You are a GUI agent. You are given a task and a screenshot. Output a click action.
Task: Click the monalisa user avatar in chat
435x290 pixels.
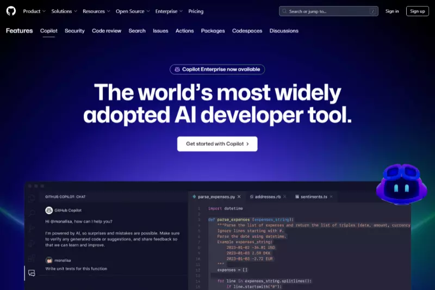(x=49, y=260)
